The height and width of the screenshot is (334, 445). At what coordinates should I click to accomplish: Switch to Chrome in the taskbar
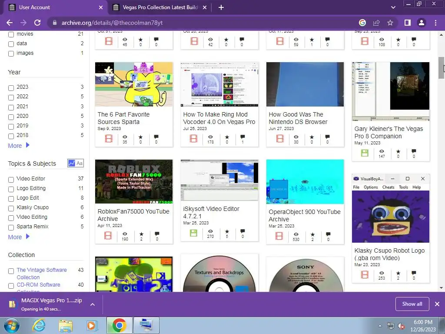click(119, 325)
